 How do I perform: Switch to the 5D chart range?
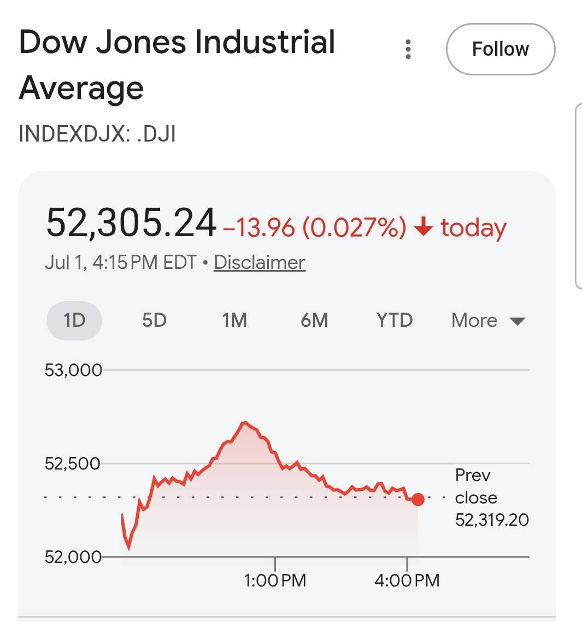coord(154,320)
